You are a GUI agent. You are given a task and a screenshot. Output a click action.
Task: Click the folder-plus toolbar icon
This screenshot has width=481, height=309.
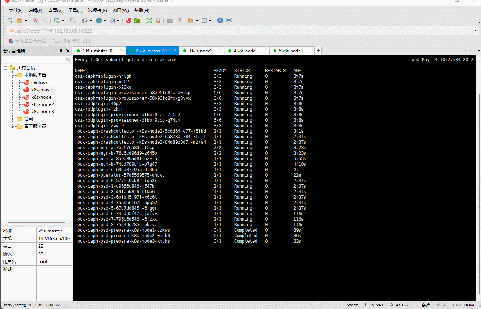pos(191,21)
